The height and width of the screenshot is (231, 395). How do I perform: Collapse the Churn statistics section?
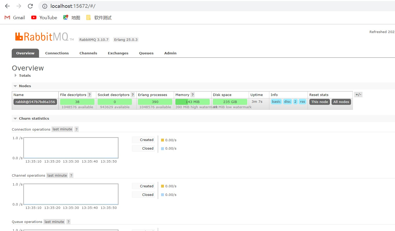tap(31, 118)
